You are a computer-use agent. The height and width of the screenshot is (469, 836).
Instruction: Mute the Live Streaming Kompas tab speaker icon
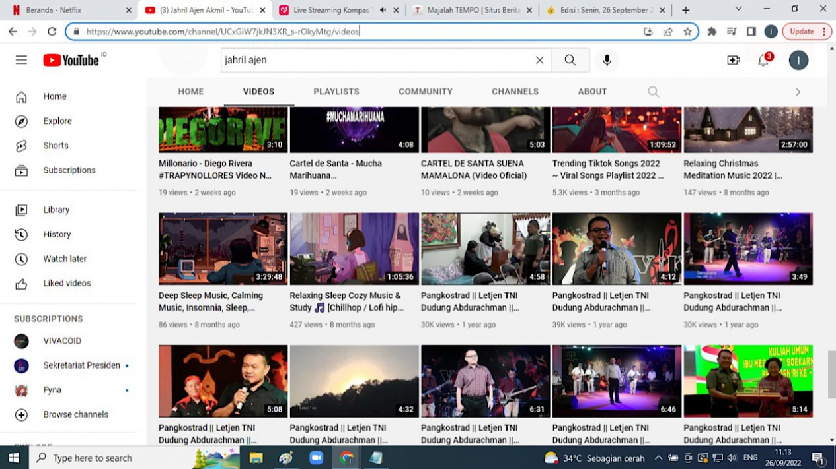(x=383, y=10)
